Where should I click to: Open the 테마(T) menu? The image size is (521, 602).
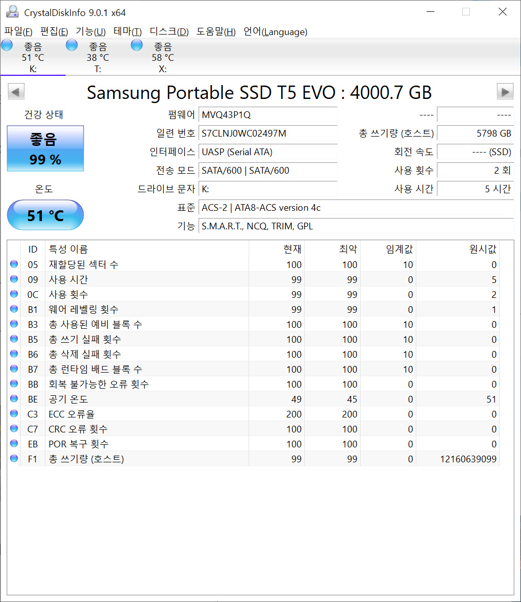(x=127, y=32)
